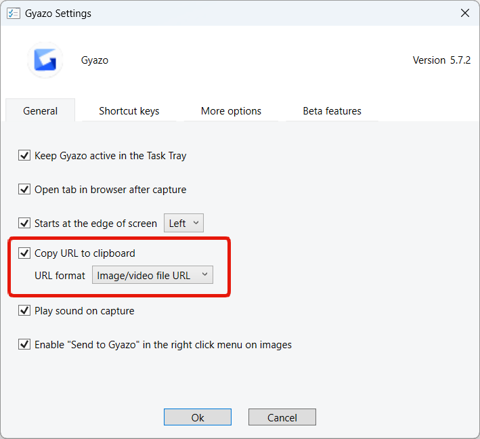
Task: Click the Version 5.7.2 text
Action: [441, 60]
